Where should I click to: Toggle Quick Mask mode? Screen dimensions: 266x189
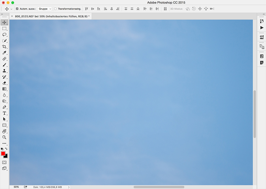4,162
